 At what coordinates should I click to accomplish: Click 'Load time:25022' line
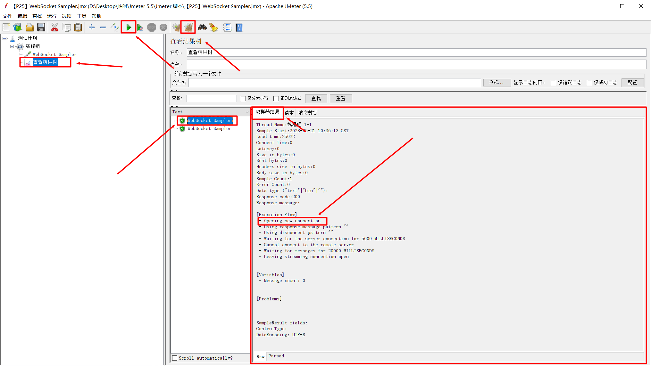(275, 137)
